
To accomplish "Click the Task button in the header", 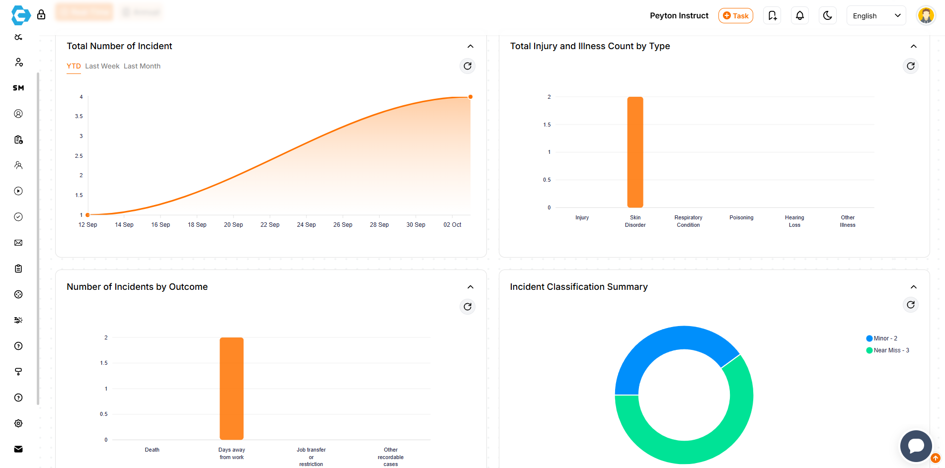I will 736,15.
